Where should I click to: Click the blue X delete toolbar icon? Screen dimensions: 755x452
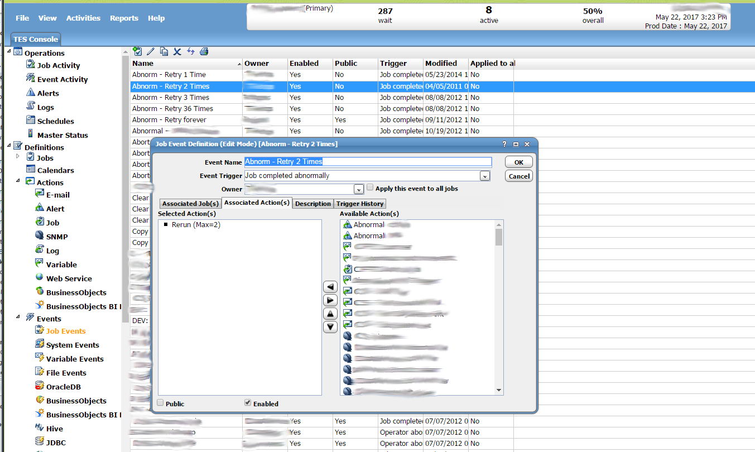point(177,51)
